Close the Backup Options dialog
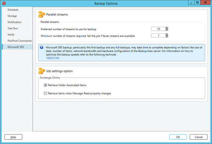Image resolution: width=212 pixels, height=144 pixels. (205, 2)
